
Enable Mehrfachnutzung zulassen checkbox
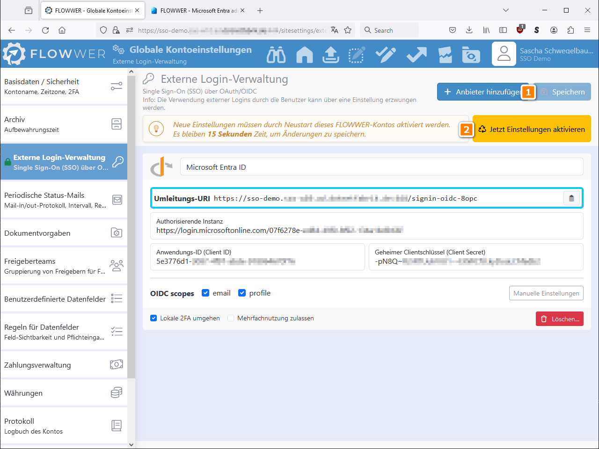(231, 318)
